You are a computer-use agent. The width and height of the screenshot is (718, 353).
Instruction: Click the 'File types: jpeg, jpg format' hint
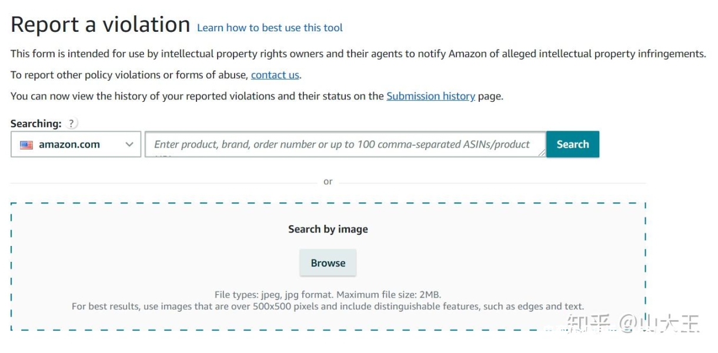(328, 295)
